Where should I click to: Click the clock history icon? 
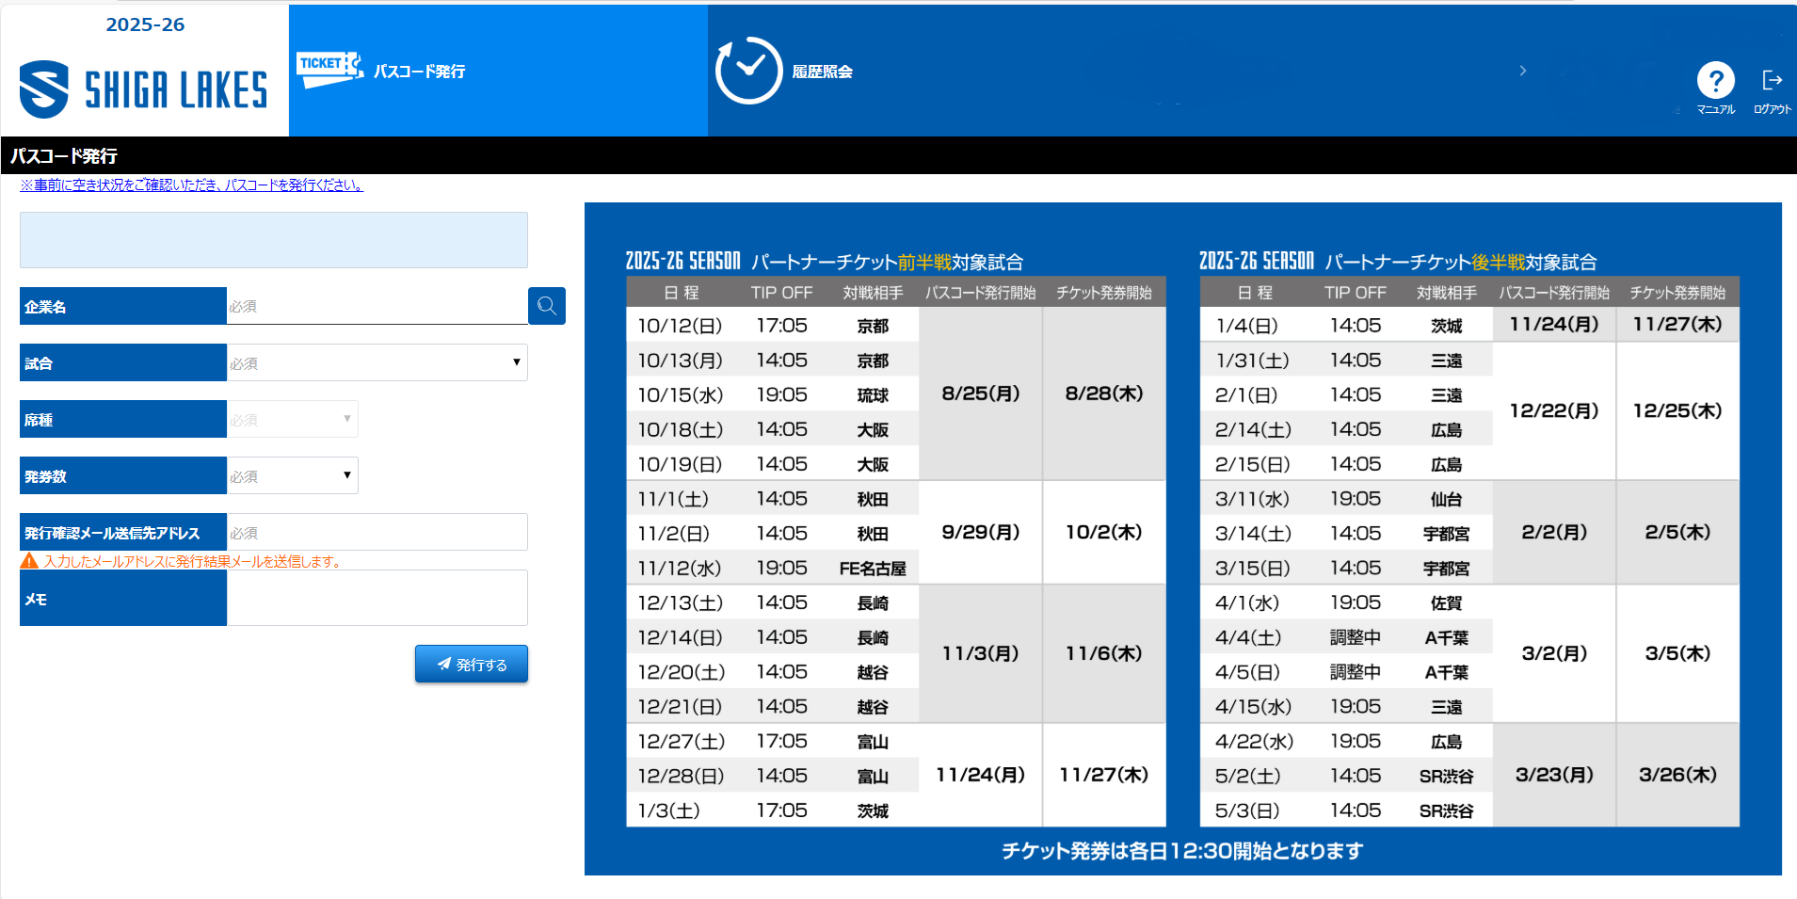(748, 71)
